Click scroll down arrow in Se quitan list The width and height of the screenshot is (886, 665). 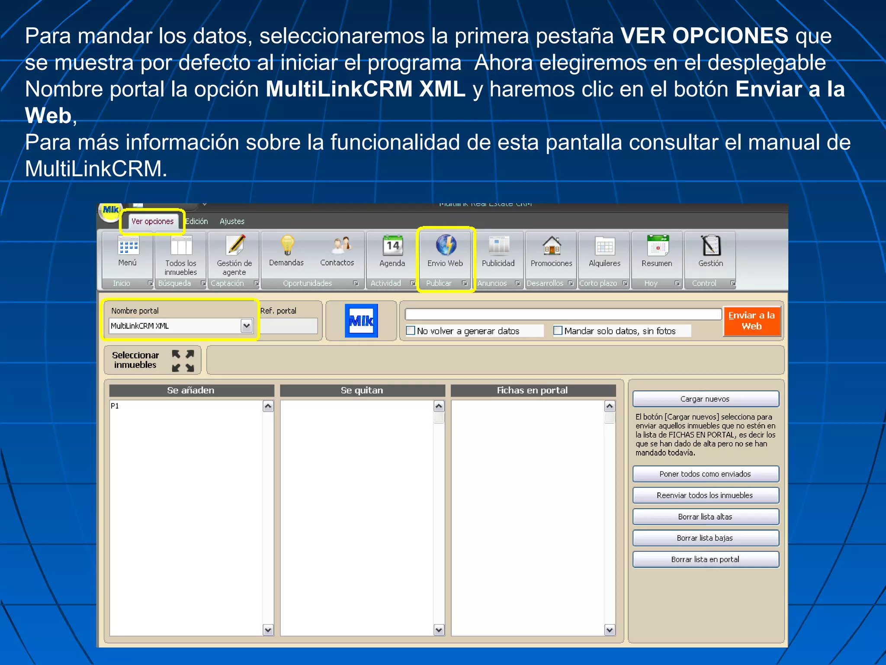pyautogui.click(x=439, y=630)
